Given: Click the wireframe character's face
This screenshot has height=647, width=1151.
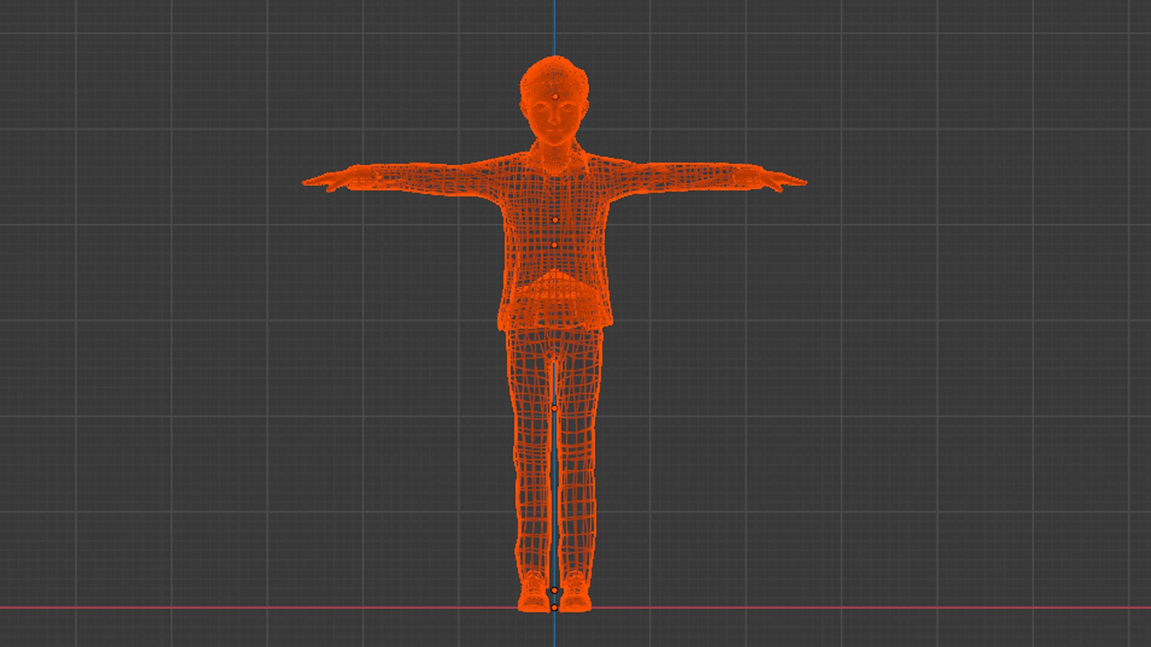Looking at the screenshot, I should [555, 120].
